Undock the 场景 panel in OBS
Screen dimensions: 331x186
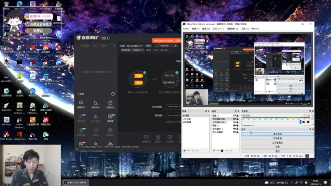[206, 111]
